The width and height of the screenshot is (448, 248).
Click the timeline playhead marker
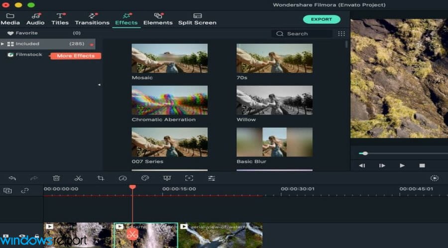pyautogui.click(x=132, y=187)
